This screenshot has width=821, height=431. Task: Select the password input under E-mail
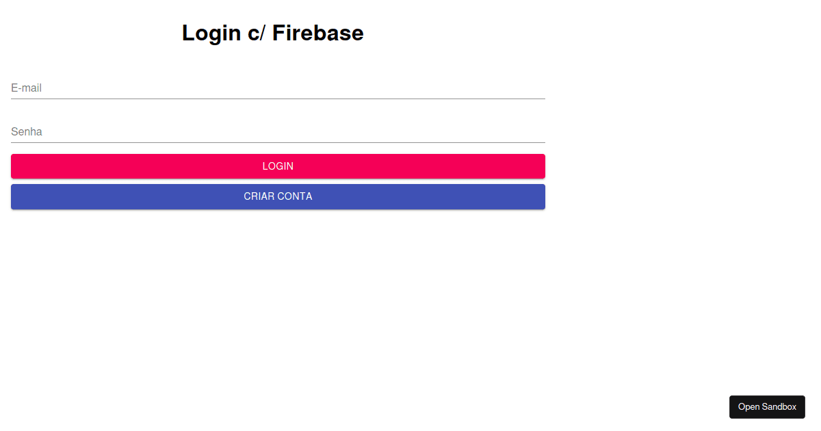pos(278,131)
